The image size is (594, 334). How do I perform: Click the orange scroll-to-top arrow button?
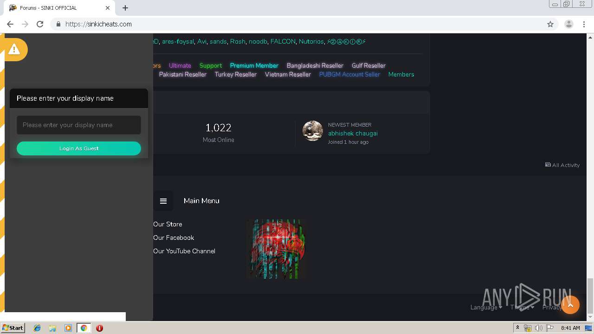570,305
